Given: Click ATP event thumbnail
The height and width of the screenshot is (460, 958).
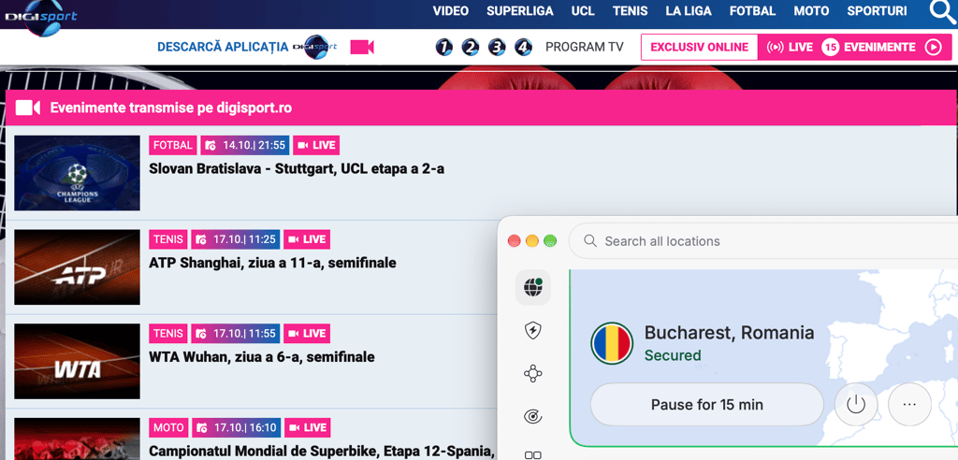Looking at the screenshot, I should coord(77,267).
